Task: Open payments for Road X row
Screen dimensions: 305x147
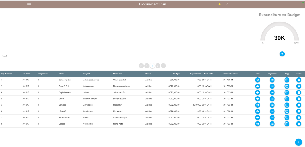Action: pyautogui.click(x=272, y=117)
